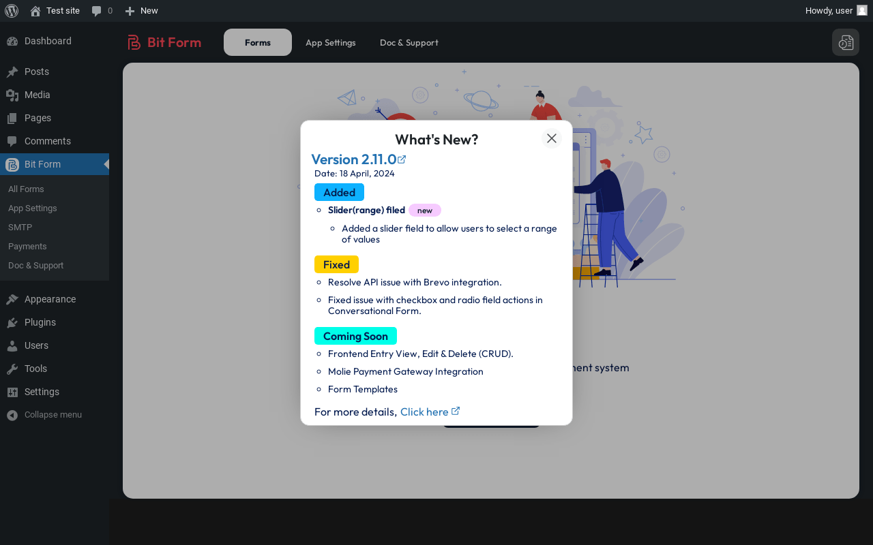The image size is (873, 545).
Task: Click the WordPress logo icon
Action: [x=12, y=11]
